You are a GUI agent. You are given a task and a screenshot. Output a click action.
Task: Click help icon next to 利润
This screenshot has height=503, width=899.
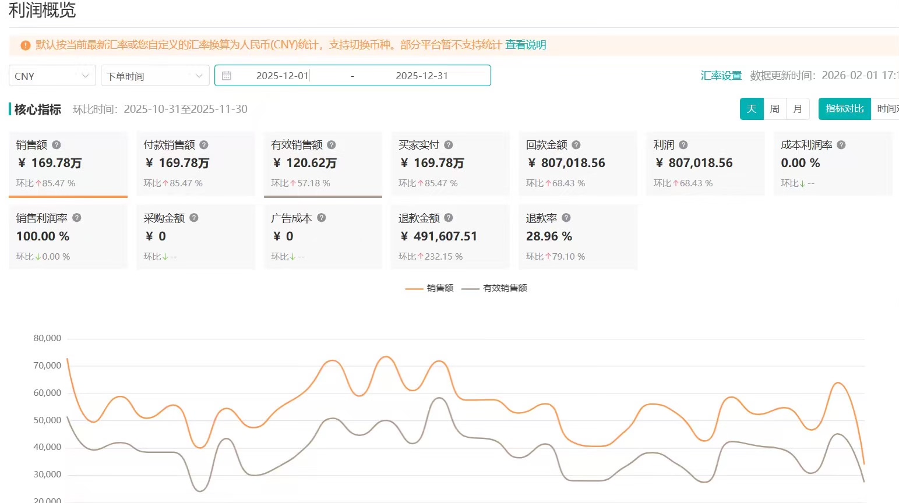click(683, 145)
